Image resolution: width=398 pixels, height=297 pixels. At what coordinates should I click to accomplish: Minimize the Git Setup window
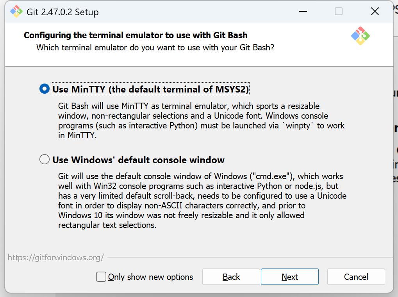[302, 12]
